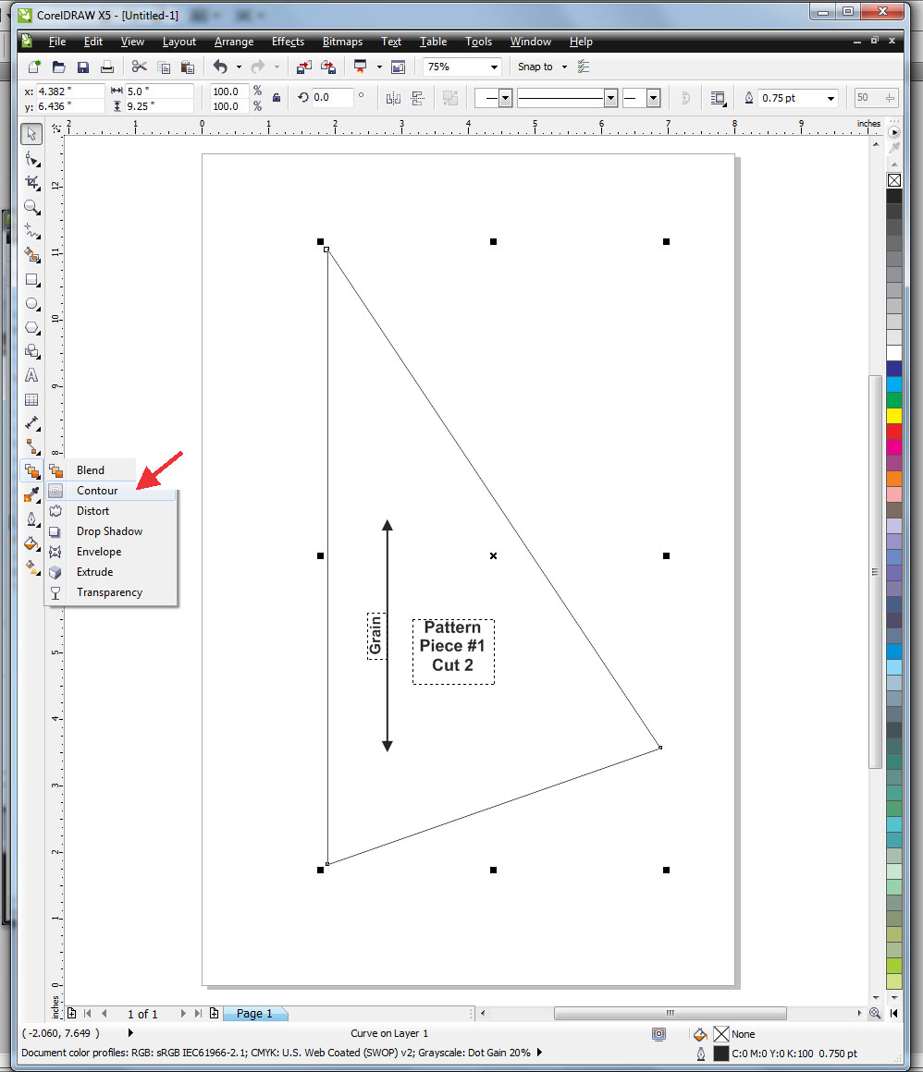Save the document with the floppy icon
The width and height of the screenshot is (923, 1072).
[83, 67]
